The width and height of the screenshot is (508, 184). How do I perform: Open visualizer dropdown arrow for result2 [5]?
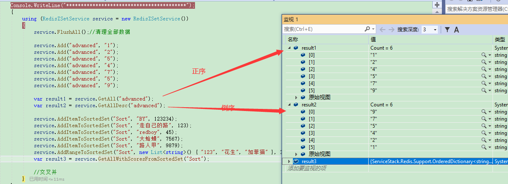490,147
